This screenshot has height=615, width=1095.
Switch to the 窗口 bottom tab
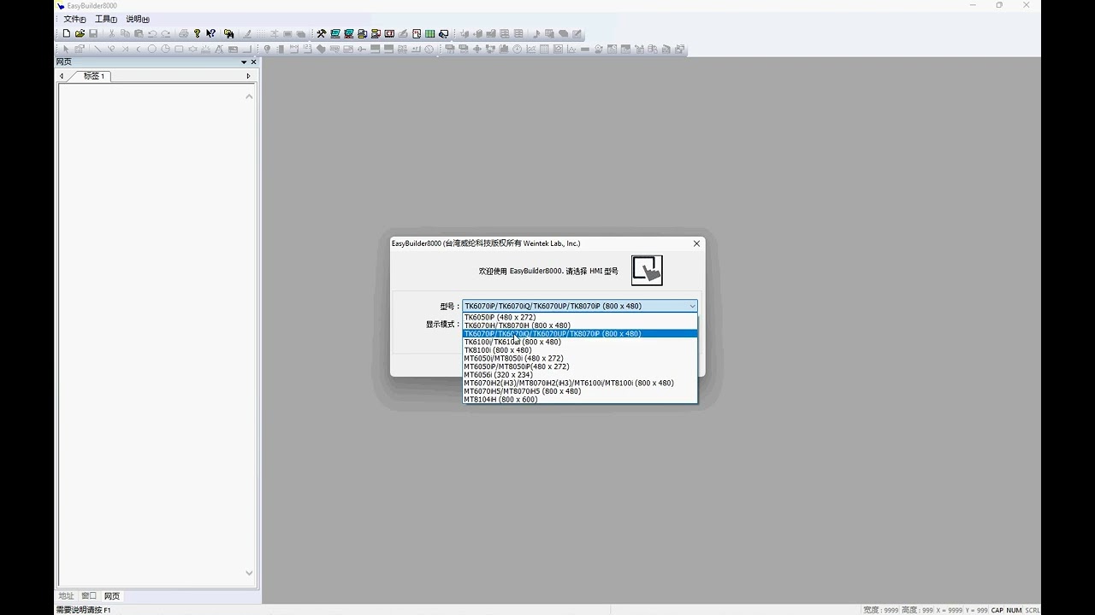click(89, 595)
